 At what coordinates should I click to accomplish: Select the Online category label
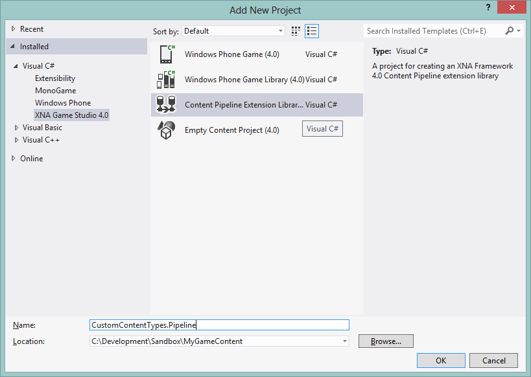[32, 159]
